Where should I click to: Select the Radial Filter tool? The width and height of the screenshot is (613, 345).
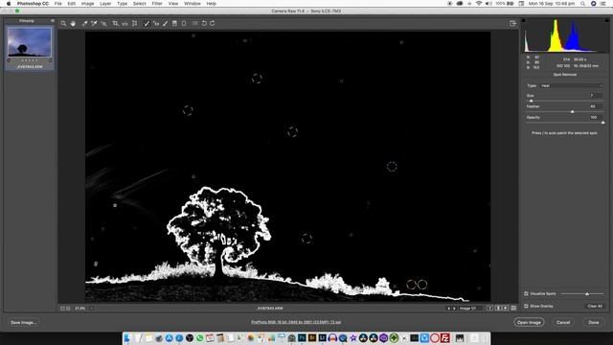coord(184,23)
